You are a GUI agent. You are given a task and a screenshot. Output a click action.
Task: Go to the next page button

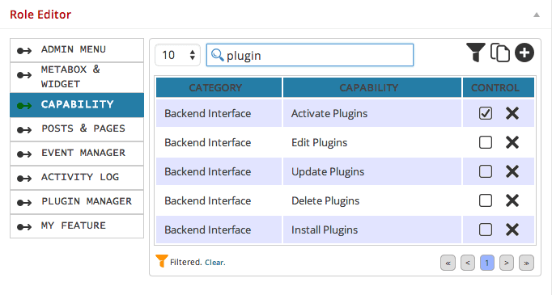(x=506, y=263)
